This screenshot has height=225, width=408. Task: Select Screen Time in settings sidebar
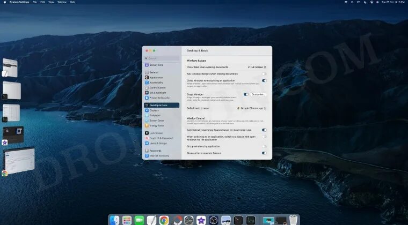click(x=162, y=65)
